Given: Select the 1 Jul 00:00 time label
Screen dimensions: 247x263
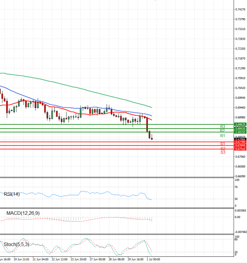Looking at the screenshot, I should point(154,259).
